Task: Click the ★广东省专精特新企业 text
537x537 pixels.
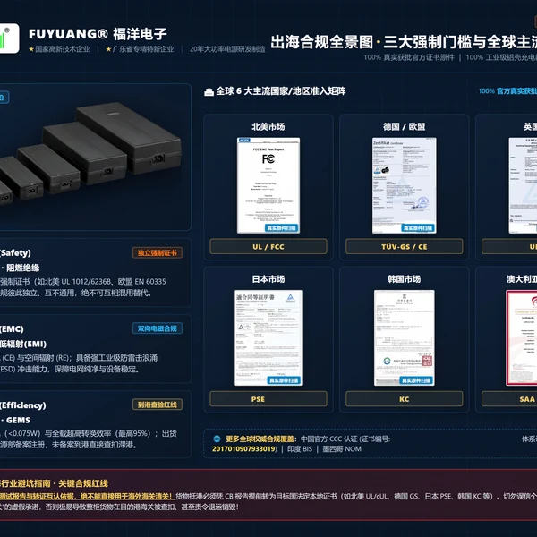Action: pyautogui.click(x=140, y=49)
